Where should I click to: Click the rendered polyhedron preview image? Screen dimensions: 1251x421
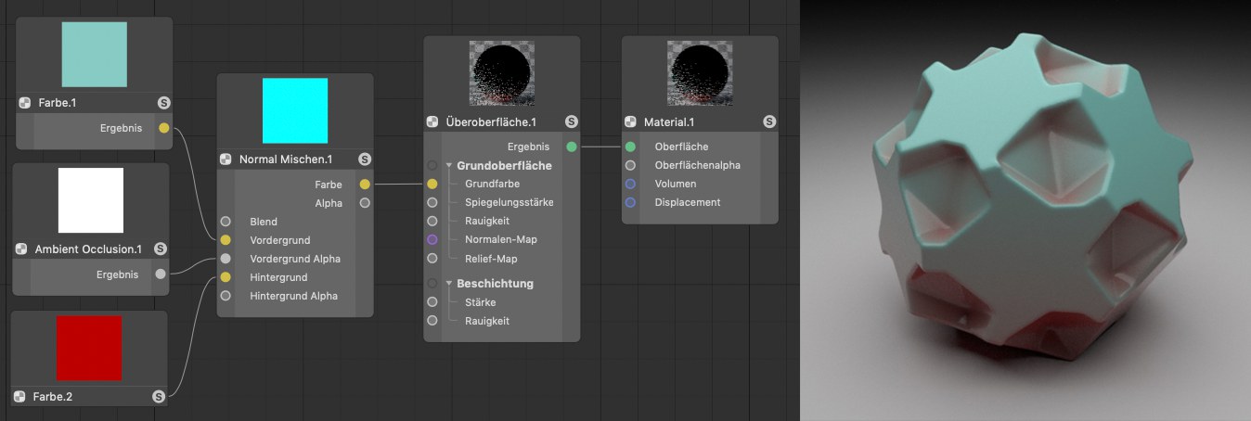click(1025, 210)
